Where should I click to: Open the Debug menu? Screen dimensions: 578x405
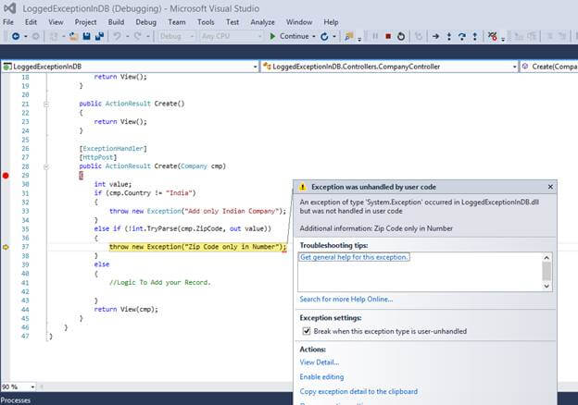[145, 20]
